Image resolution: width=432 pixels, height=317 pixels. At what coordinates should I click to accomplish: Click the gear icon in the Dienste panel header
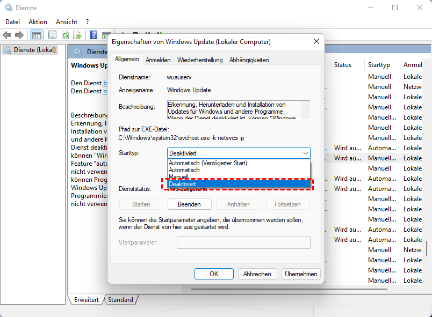coord(78,52)
